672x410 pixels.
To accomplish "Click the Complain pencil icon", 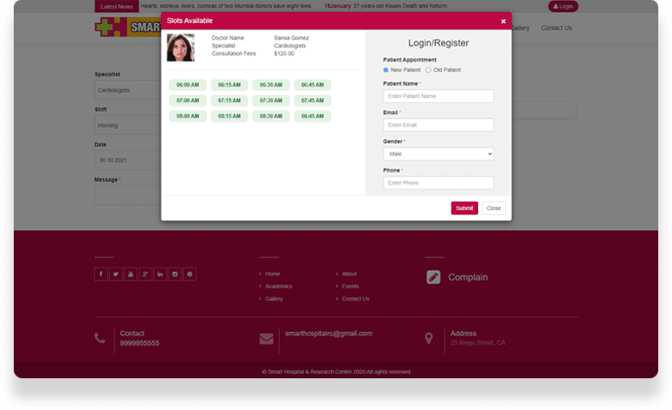I will click(x=433, y=277).
